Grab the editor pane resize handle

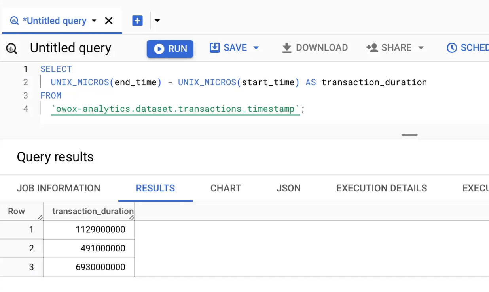point(409,135)
